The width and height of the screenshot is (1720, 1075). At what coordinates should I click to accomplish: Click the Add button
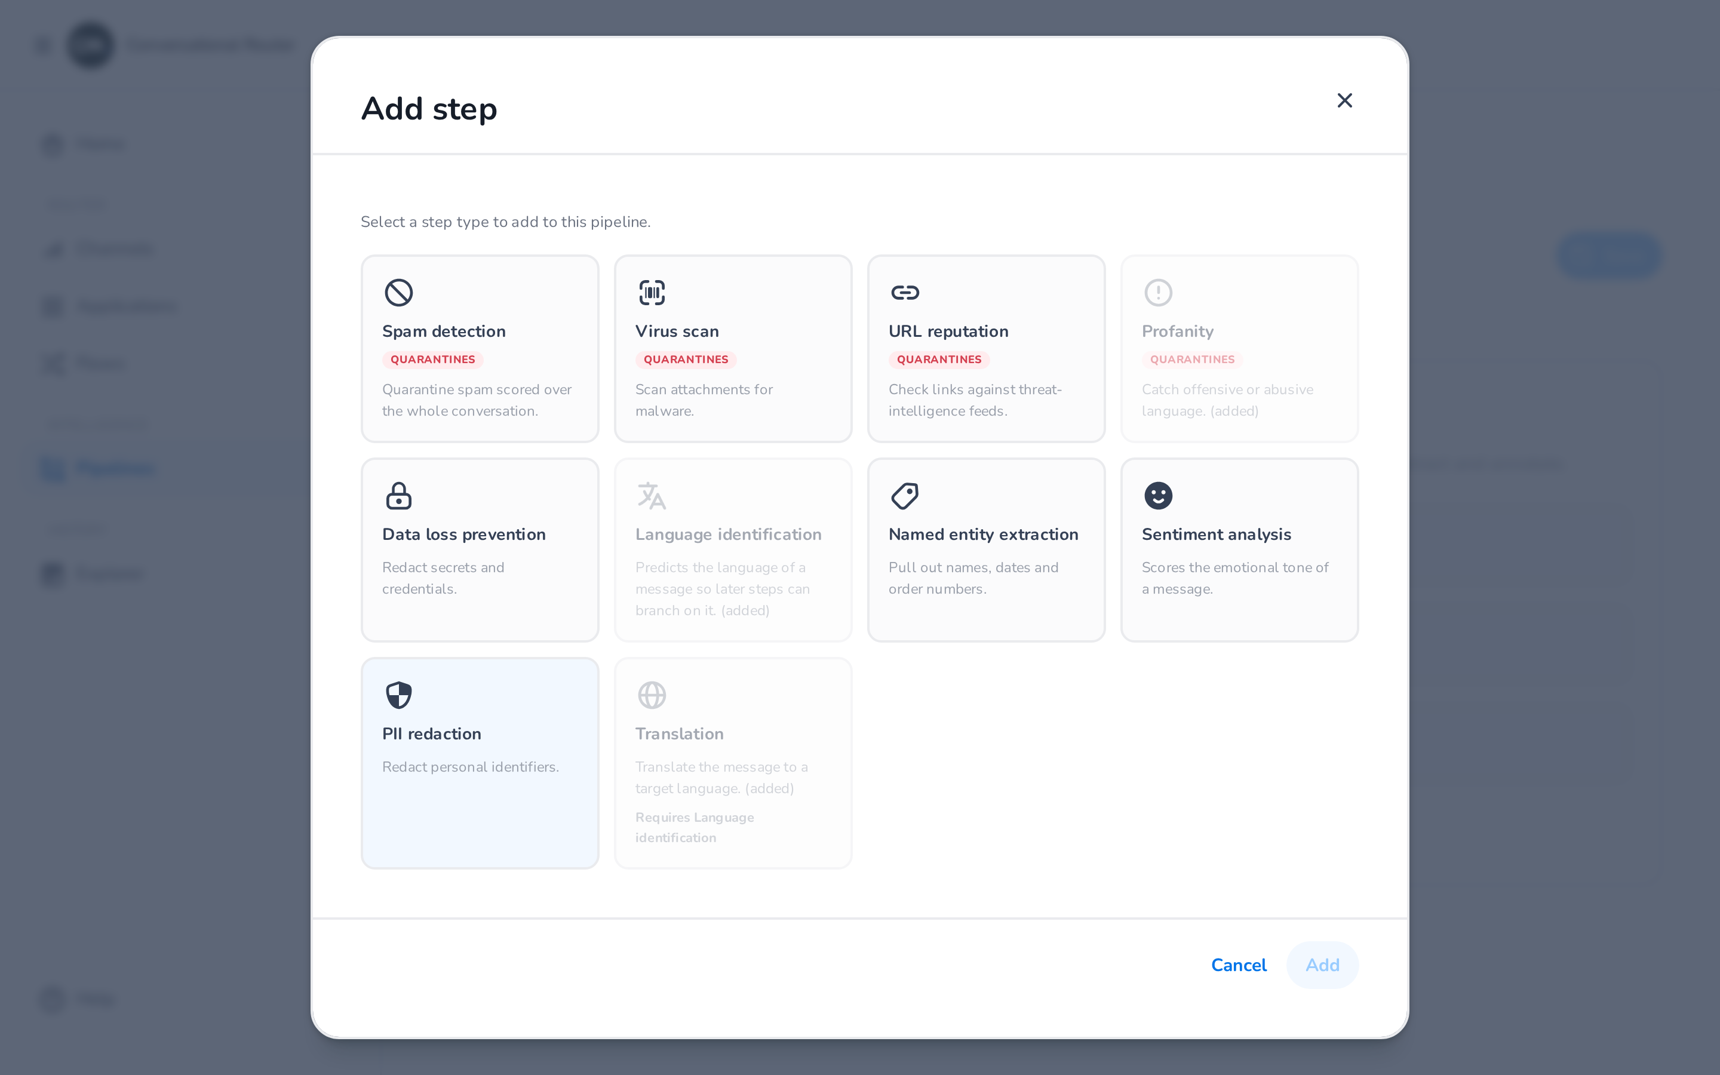[x=1322, y=965]
